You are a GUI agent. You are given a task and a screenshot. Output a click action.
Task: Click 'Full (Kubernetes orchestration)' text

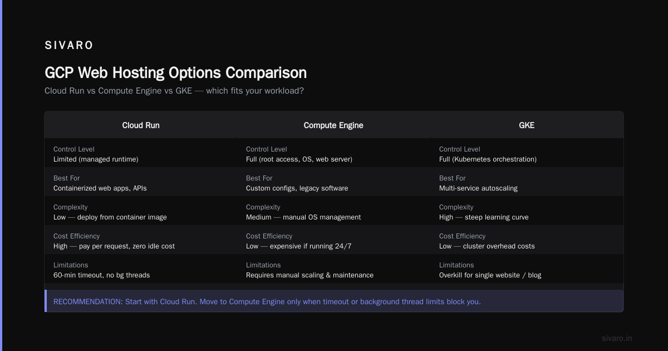[x=488, y=159]
